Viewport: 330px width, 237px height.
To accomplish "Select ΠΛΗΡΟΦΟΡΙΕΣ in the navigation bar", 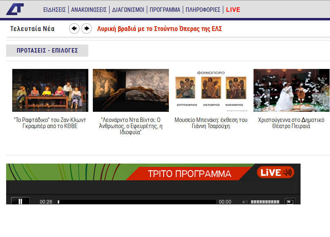I will [x=203, y=10].
